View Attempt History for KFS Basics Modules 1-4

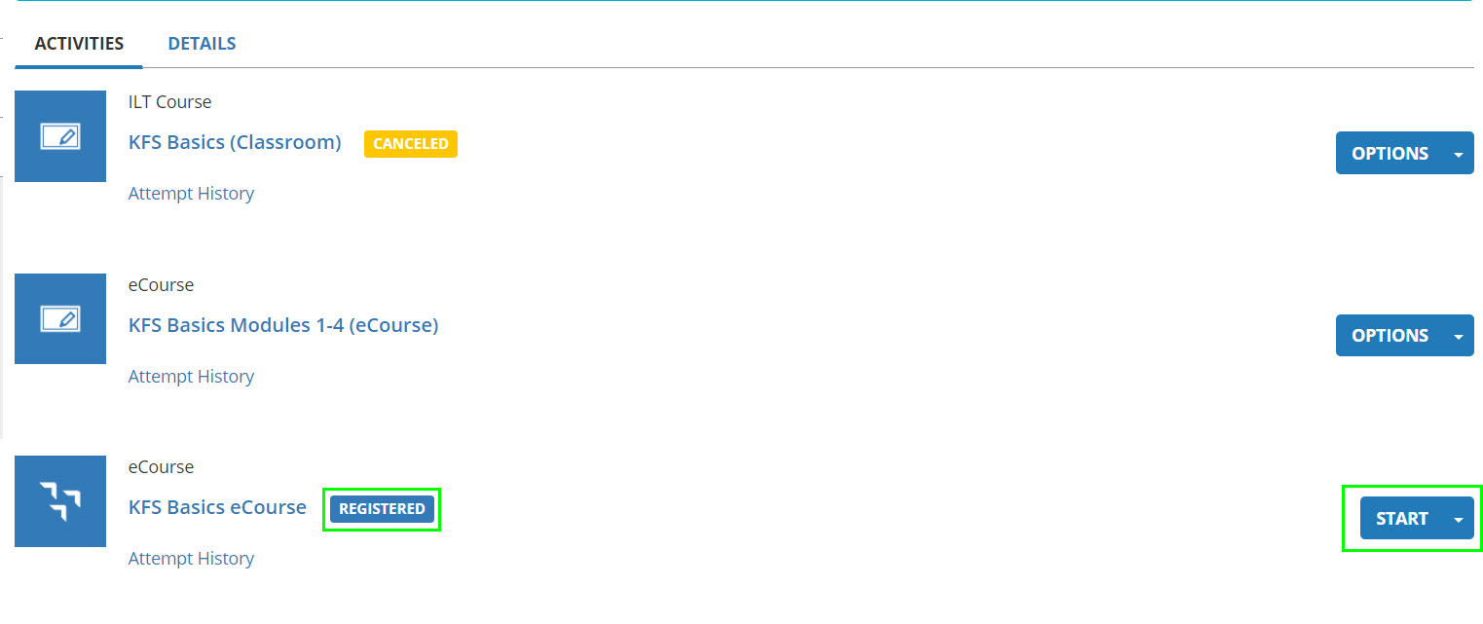(x=191, y=377)
